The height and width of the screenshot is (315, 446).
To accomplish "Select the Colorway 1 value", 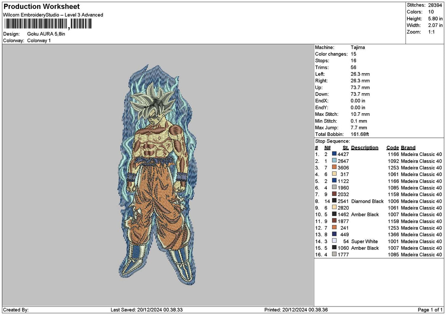I will pyautogui.click(x=39, y=40).
